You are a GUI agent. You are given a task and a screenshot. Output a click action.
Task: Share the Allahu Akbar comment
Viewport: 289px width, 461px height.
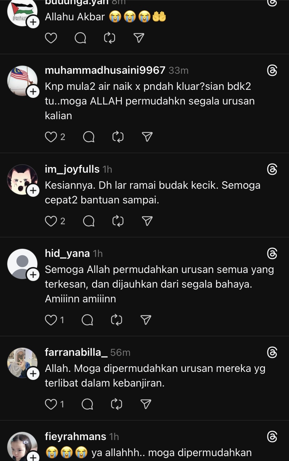[139, 38]
